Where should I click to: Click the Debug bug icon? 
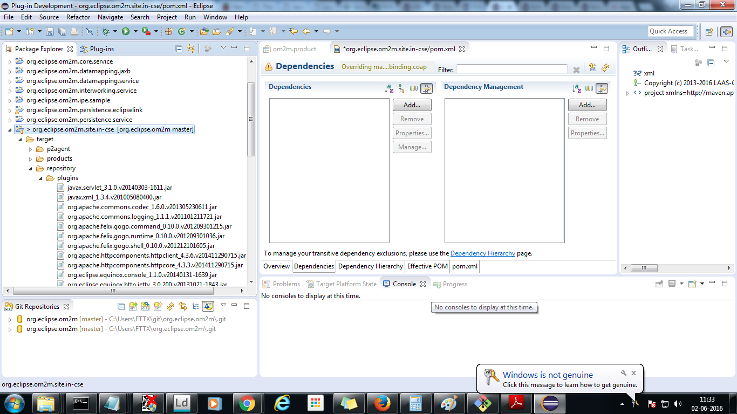[x=106, y=32]
